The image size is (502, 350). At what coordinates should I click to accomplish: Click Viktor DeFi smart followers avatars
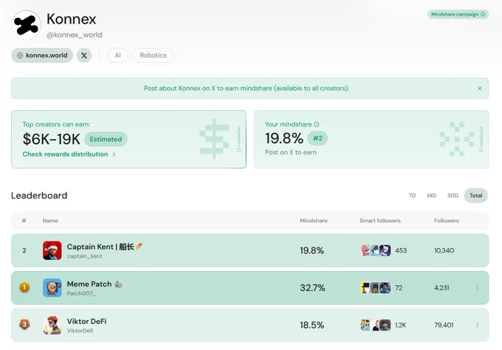376,325
